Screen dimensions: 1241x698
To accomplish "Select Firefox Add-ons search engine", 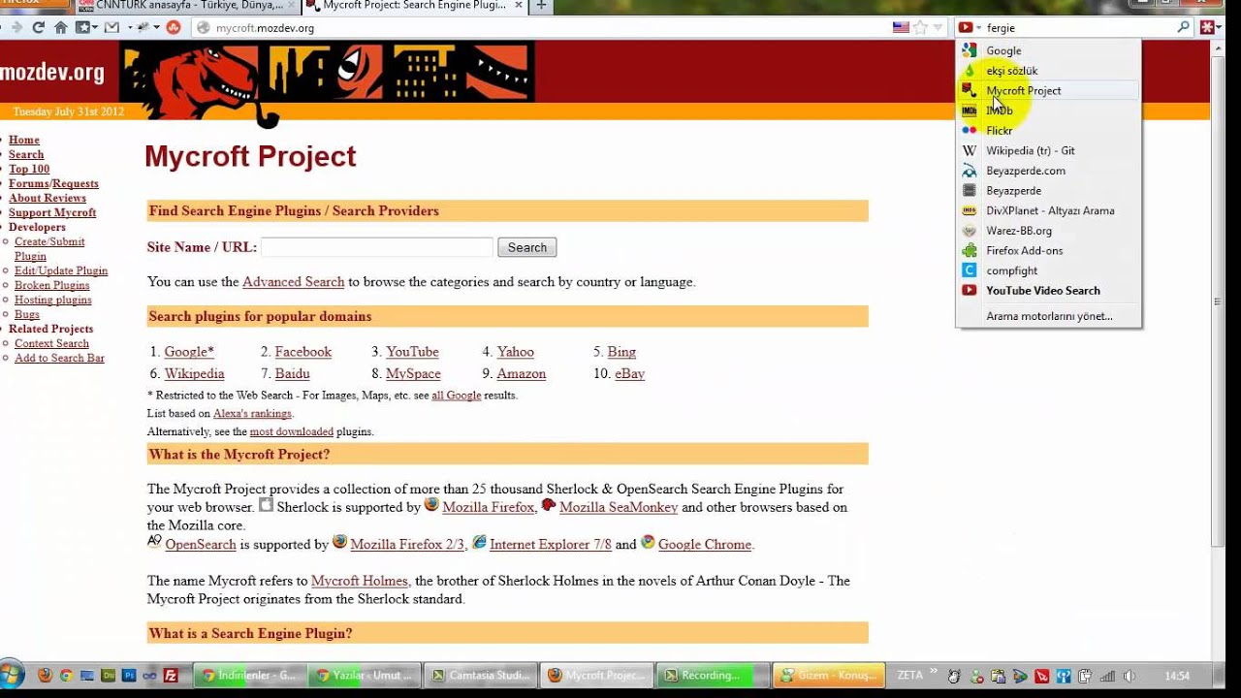I will pyautogui.click(x=1048, y=250).
